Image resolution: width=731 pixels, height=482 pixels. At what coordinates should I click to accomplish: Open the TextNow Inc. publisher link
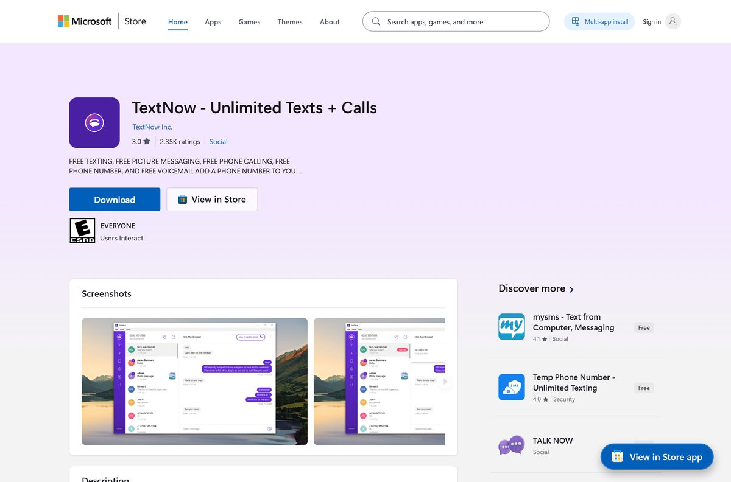tap(152, 127)
